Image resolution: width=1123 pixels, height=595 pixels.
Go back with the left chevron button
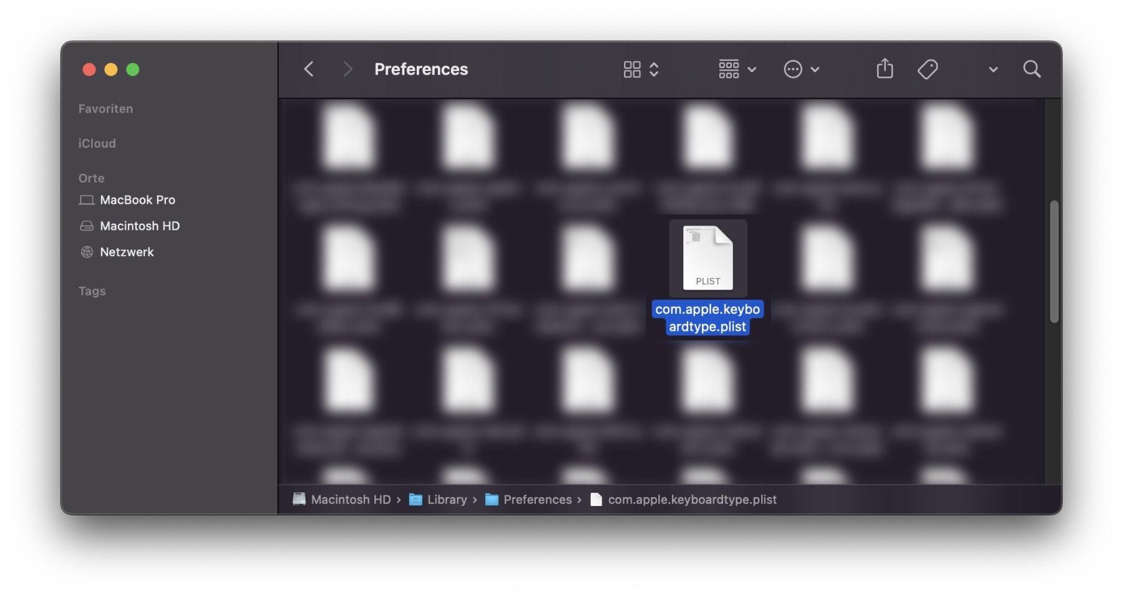[309, 69]
